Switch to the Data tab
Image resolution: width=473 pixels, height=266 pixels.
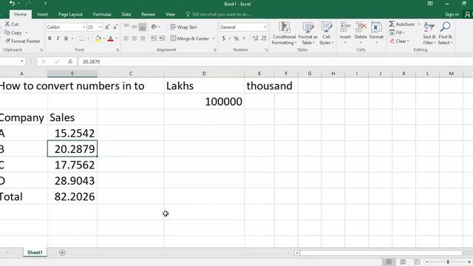[126, 14]
